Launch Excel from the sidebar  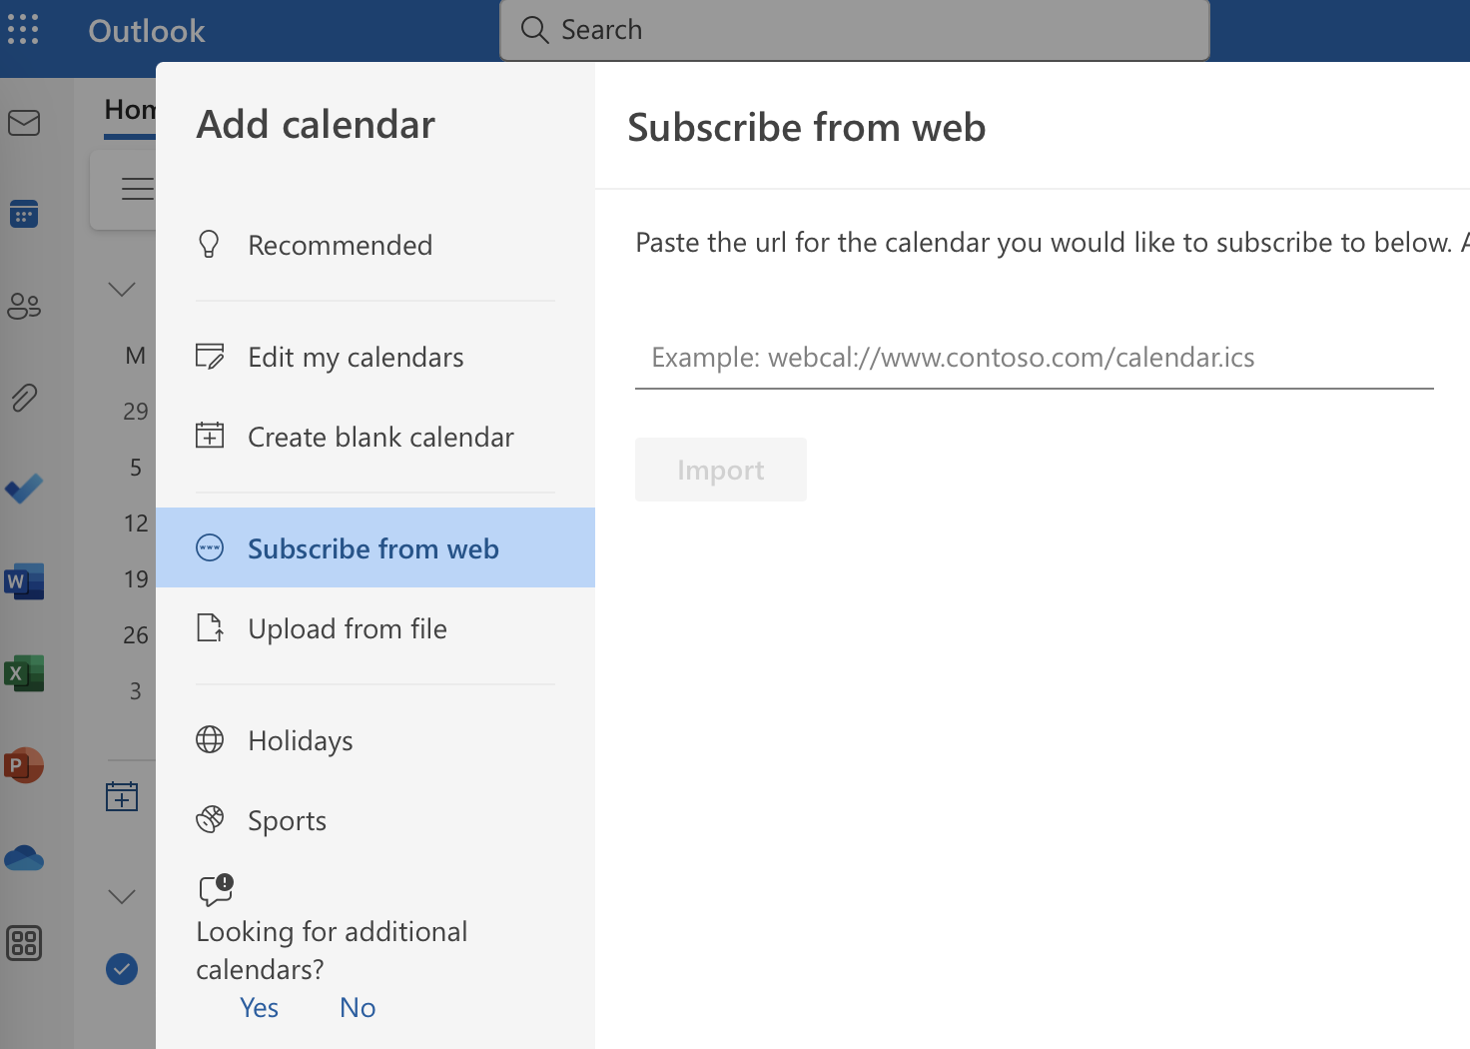24,673
